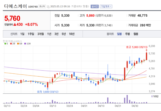Viewport: 161px width, 111px height.
Task: Select the 1주일 line chart tab
Action: [x=31, y=34]
